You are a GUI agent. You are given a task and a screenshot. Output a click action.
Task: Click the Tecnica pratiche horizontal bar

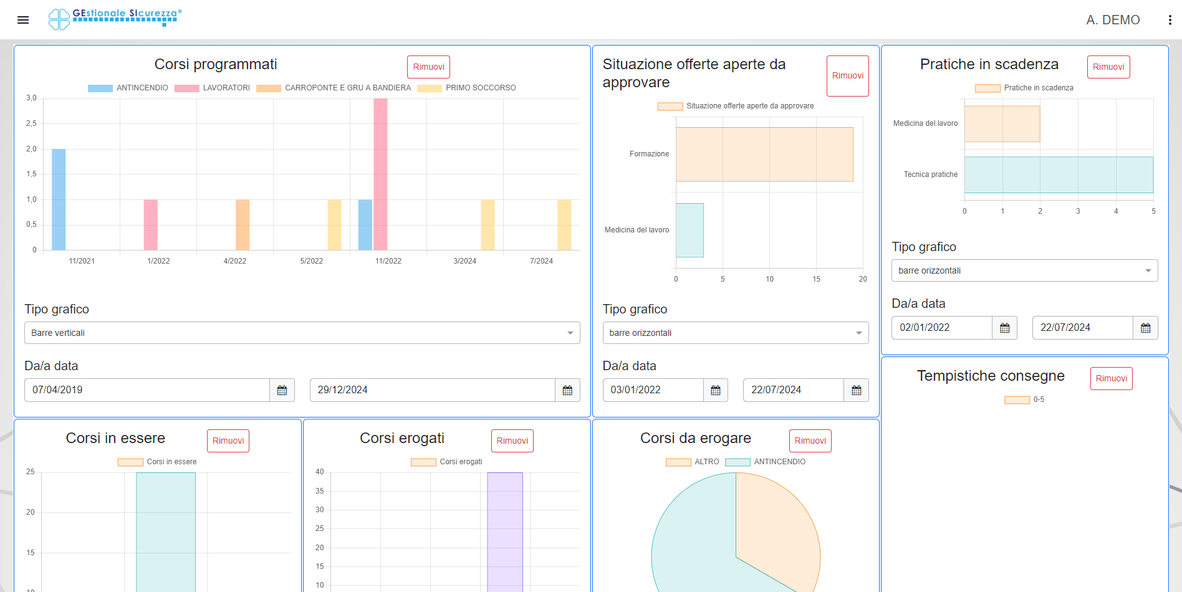(1059, 174)
